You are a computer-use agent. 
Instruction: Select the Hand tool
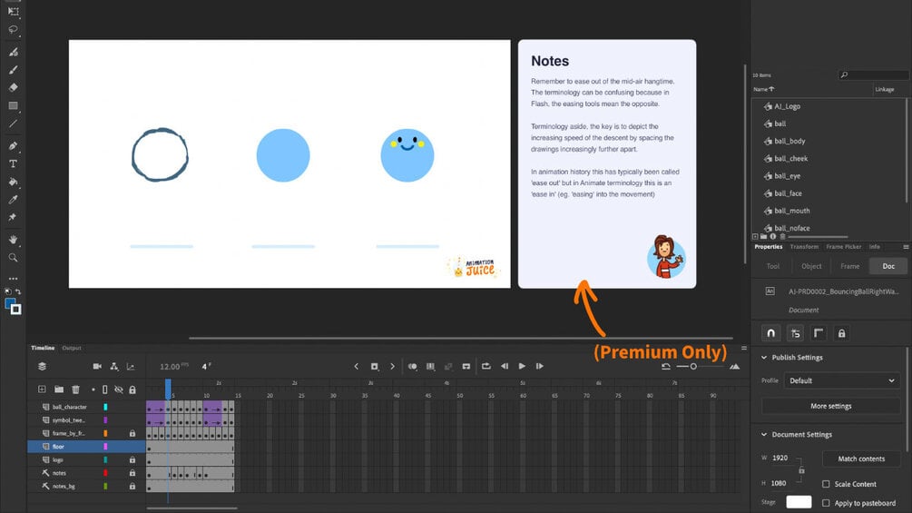coord(13,240)
